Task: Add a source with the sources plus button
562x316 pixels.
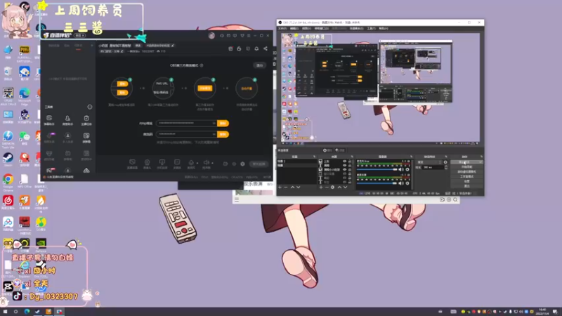Action: coord(321,187)
